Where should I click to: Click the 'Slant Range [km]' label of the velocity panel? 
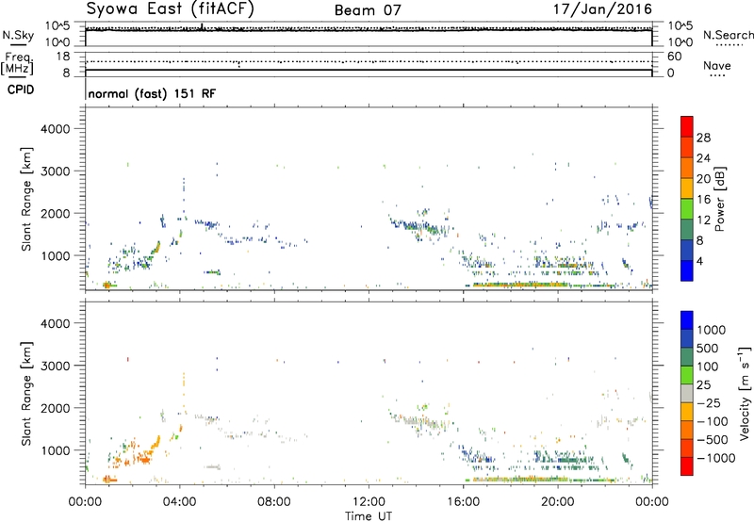(x=26, y=393)
